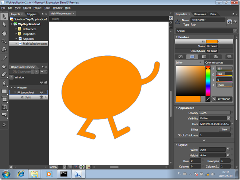Viewport: 240px width, 180px height.
Task: Click the orange Fill brush swatch
Action: (212, 41)
